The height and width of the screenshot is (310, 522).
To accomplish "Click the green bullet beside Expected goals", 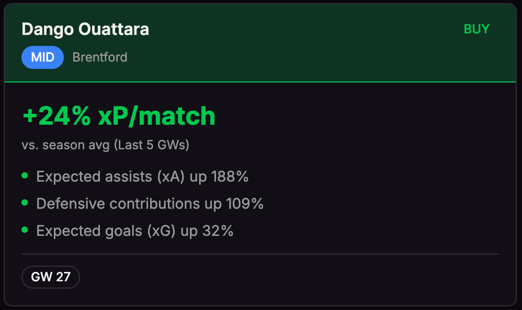I will click(25, 230).
